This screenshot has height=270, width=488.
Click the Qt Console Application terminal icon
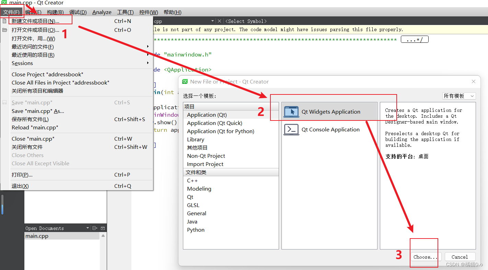coord(291,130)
